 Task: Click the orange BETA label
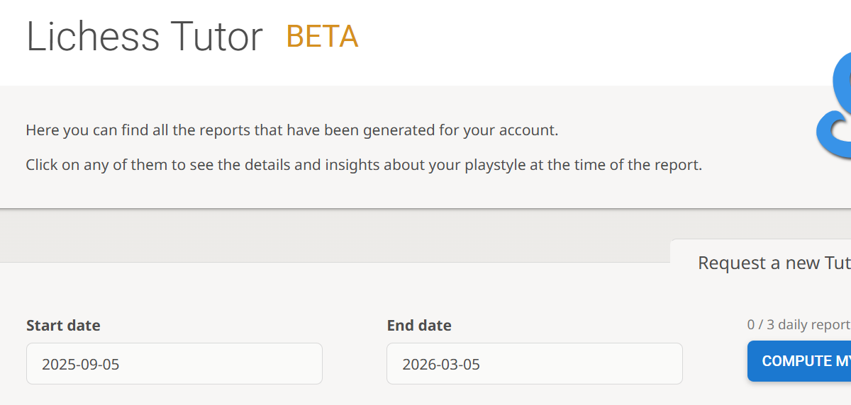322,37
